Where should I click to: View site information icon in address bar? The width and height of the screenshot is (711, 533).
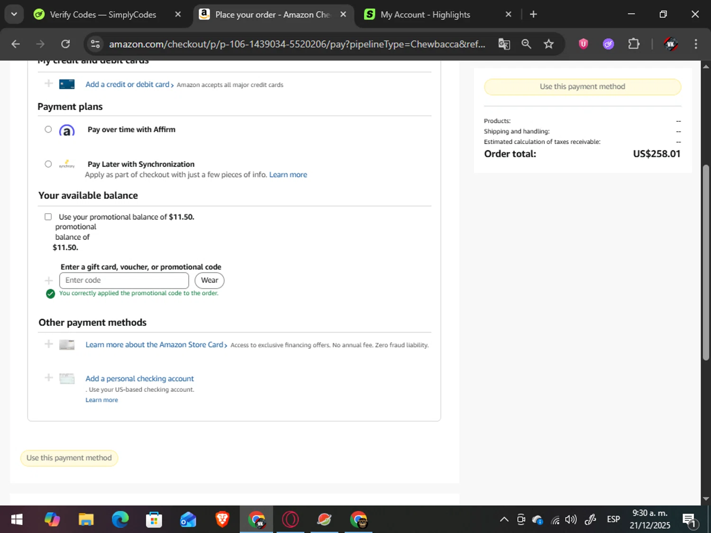tap(95, 44)
